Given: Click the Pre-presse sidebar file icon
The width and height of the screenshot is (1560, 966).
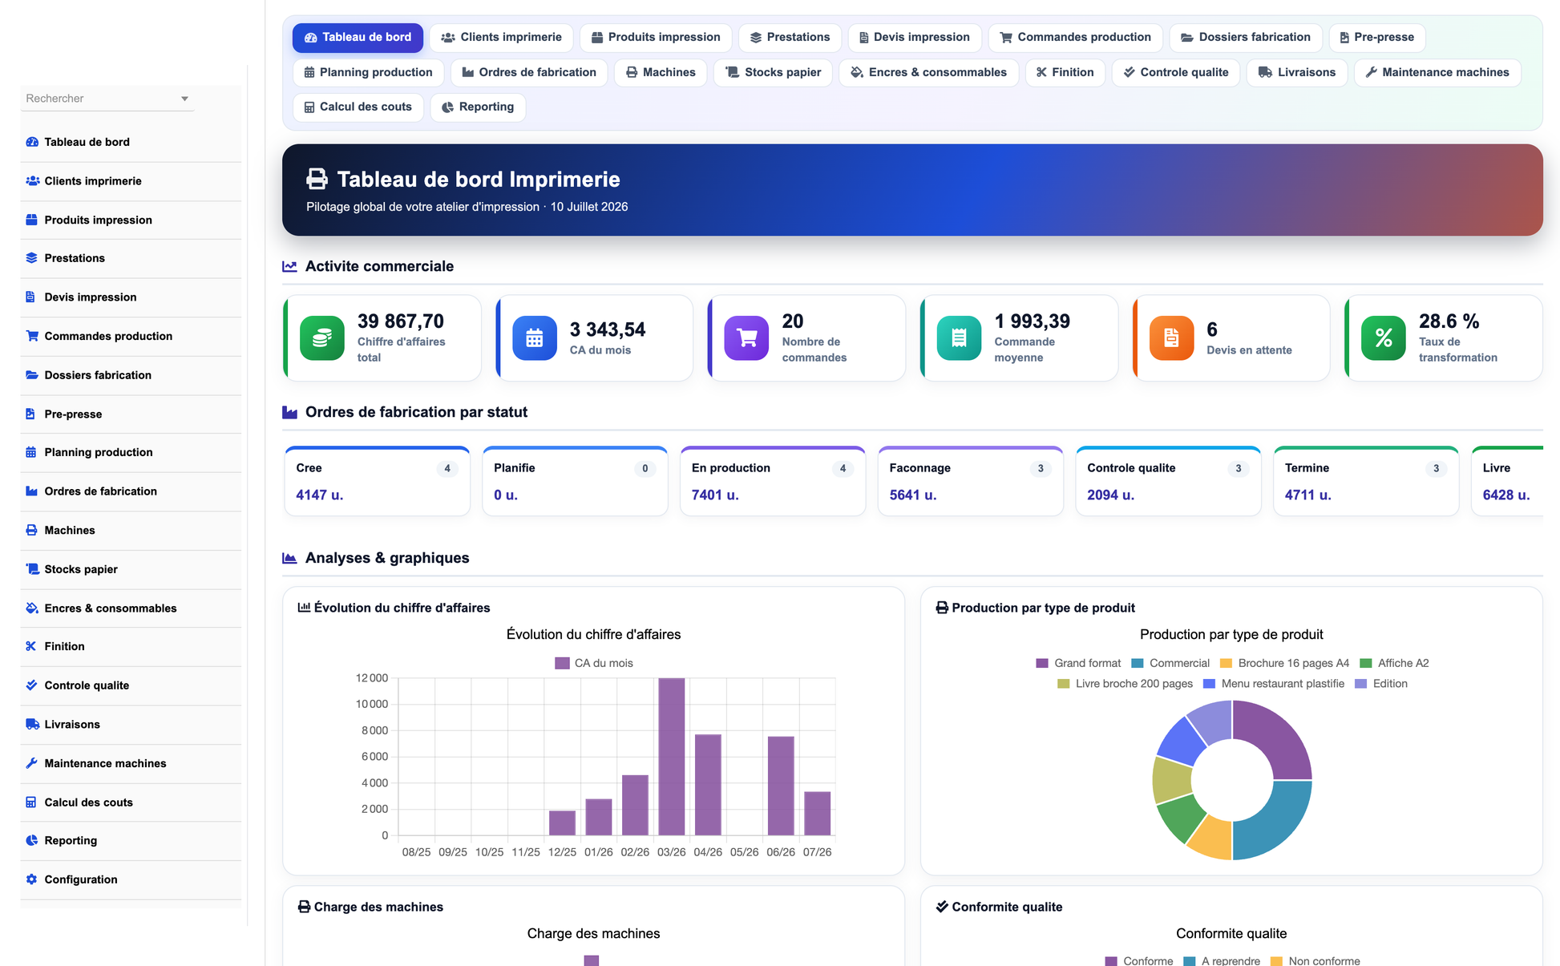Looking at the screenshot, I should click(x=30, y=414).
